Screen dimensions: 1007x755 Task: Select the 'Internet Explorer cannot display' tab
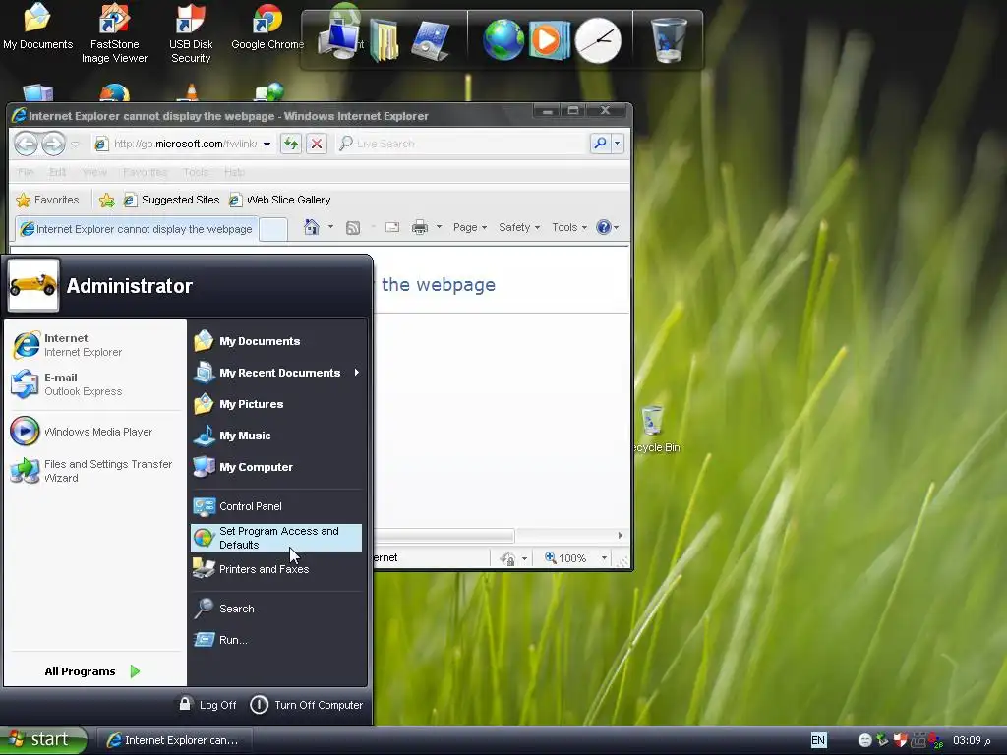click(136, 228)
